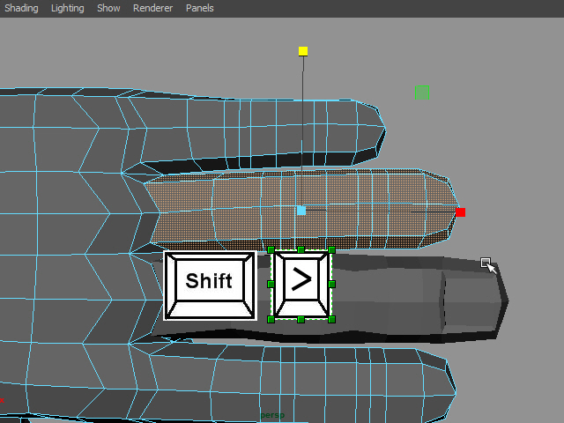Click middle-right green handle of > key
Viewport: 564px width, 423px height.
click(332, 285)
